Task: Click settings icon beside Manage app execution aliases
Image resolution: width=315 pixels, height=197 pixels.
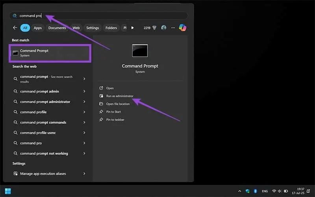Action: pyautogui.click(x=15, y=173)
